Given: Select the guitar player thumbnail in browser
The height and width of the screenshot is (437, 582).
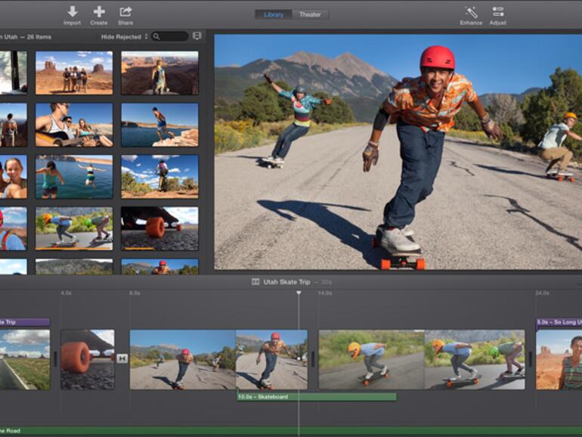Looking at the screenshot, I should [x=73, y=125].
